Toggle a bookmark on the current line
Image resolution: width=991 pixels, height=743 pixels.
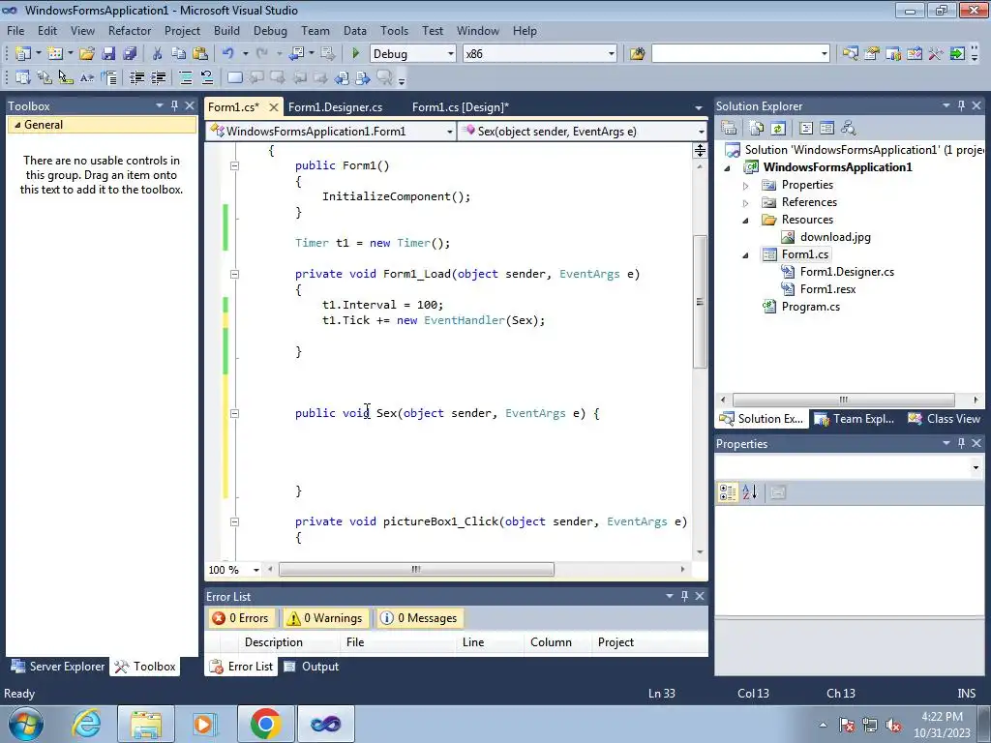(x=234, y=77)
